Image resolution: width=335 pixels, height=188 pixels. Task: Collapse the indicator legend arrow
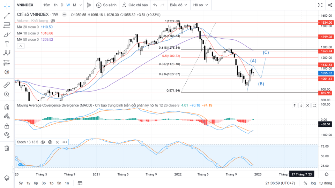[21, 46]
